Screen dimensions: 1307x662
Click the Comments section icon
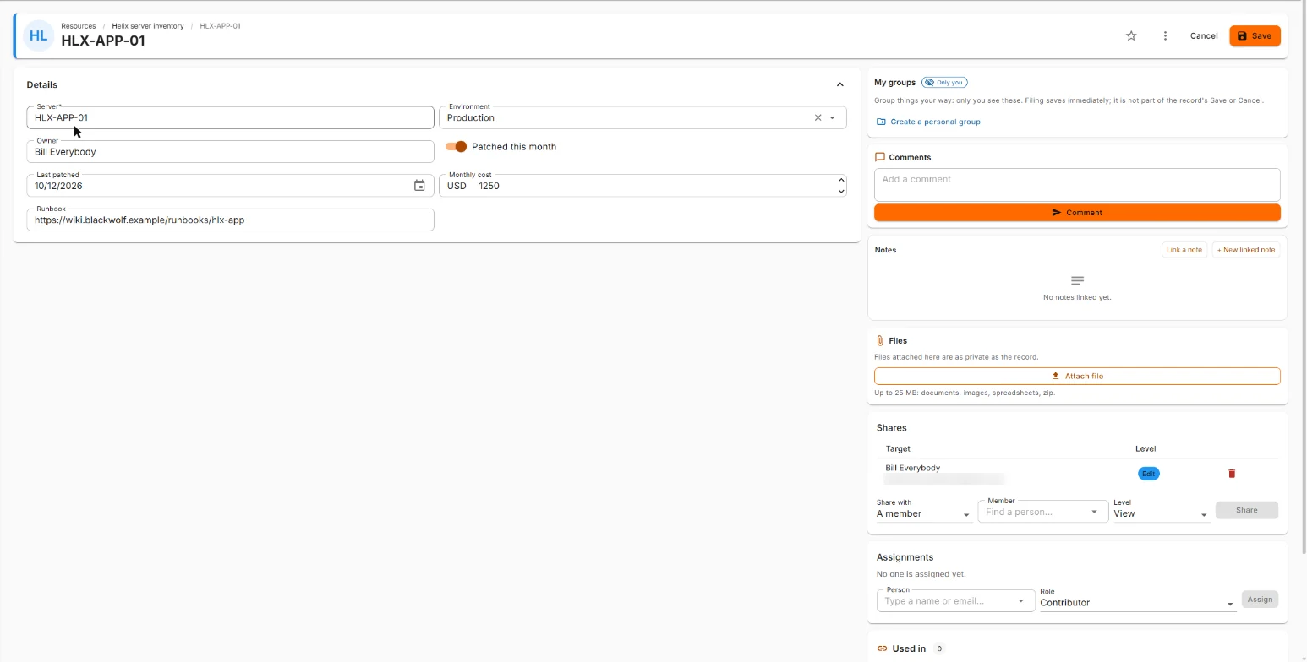tap(880, 157)
